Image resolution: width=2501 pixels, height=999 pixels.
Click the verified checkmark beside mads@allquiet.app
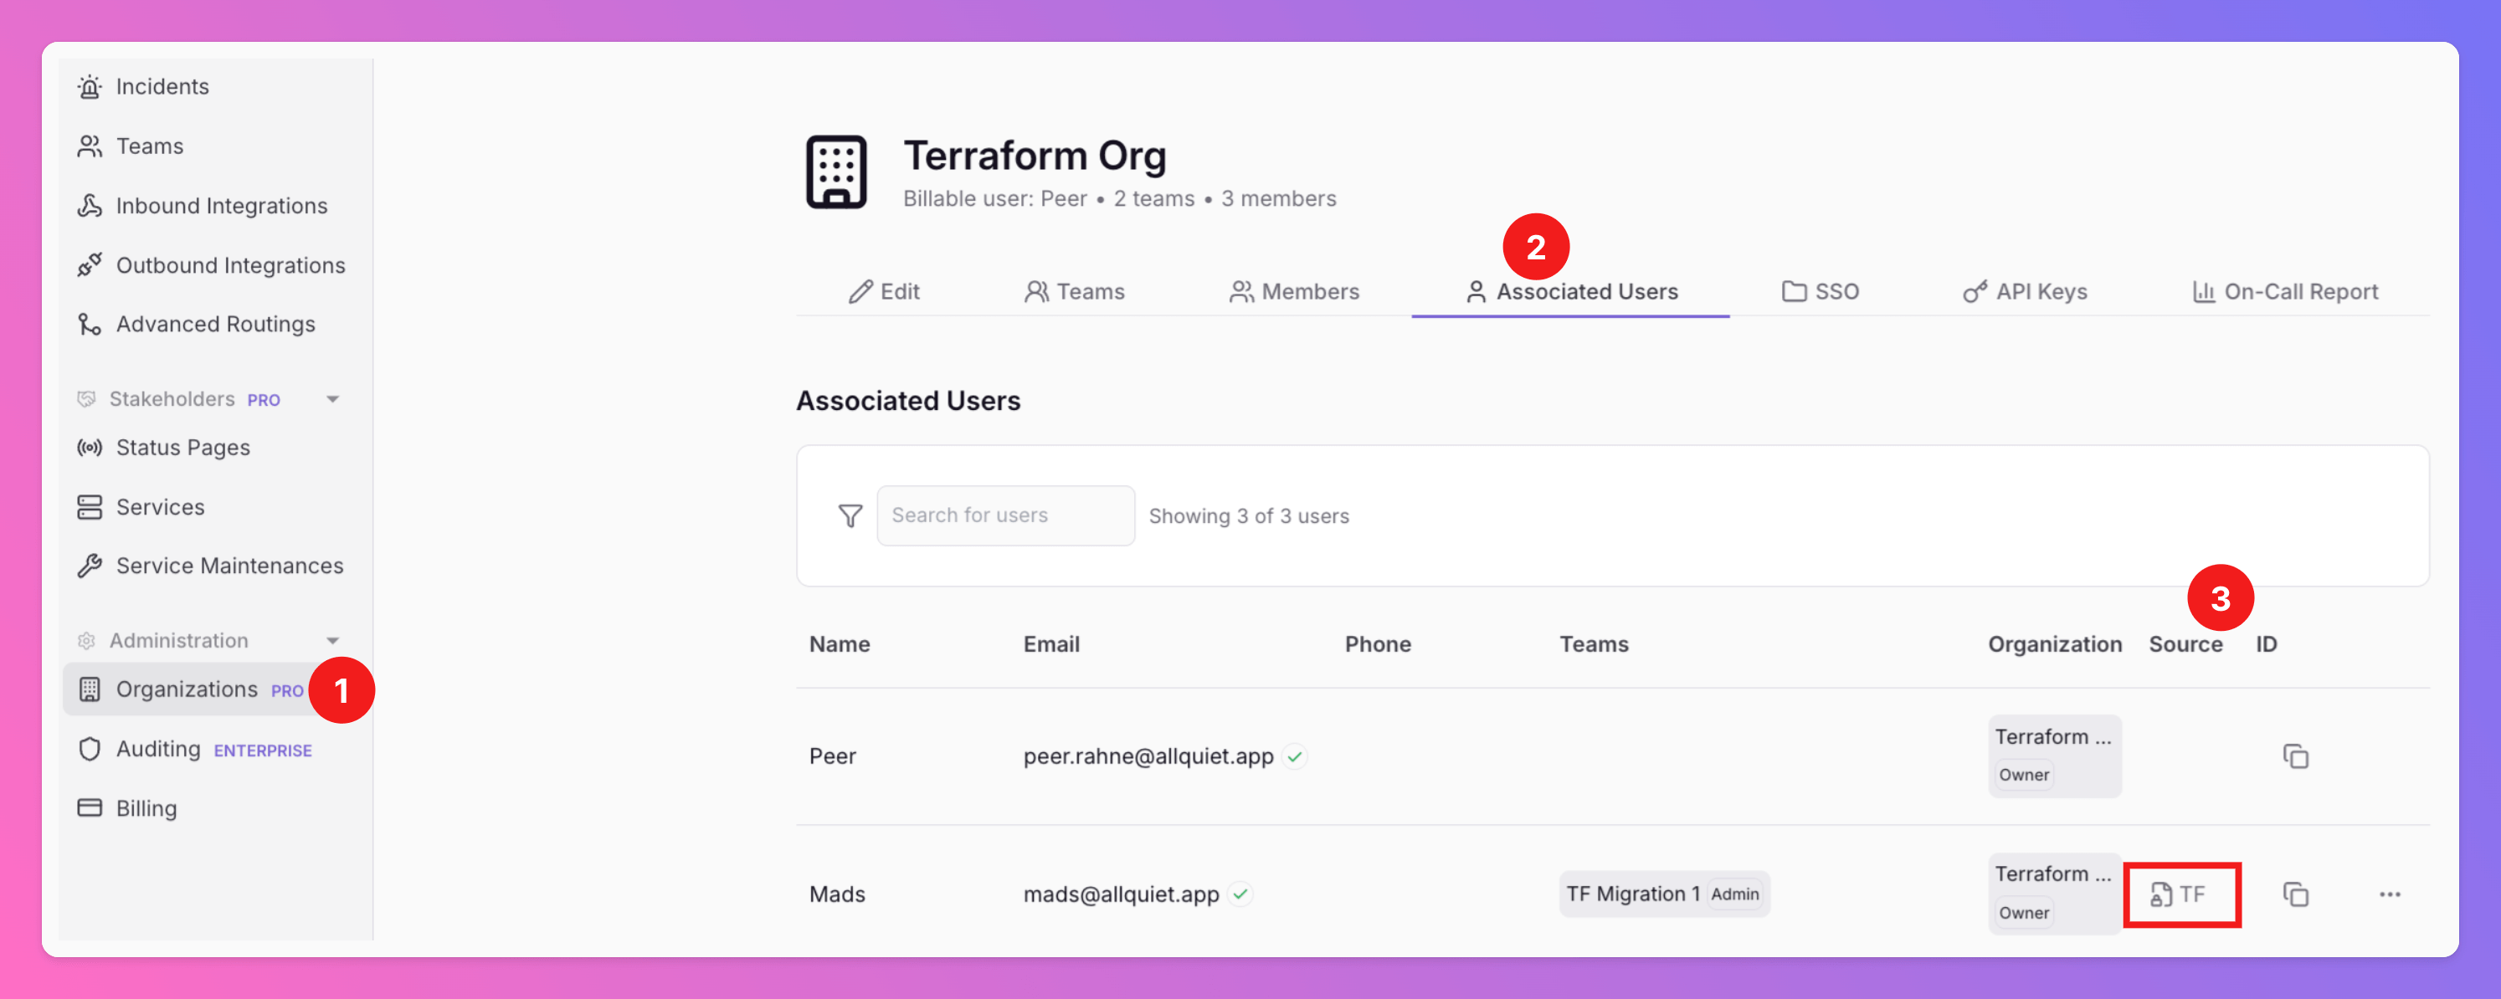pyautogui.click(x=1240, y=894)
